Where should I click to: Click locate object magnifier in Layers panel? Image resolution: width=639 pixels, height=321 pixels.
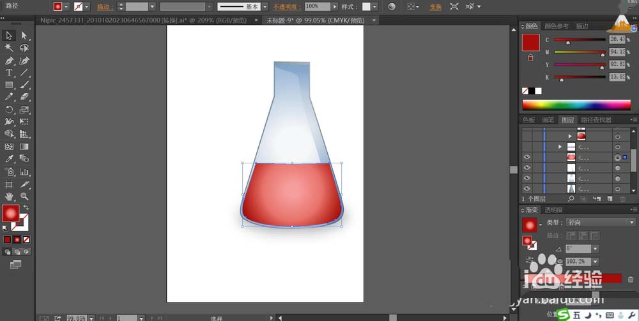pyautogui.click(x=571, y=199)
